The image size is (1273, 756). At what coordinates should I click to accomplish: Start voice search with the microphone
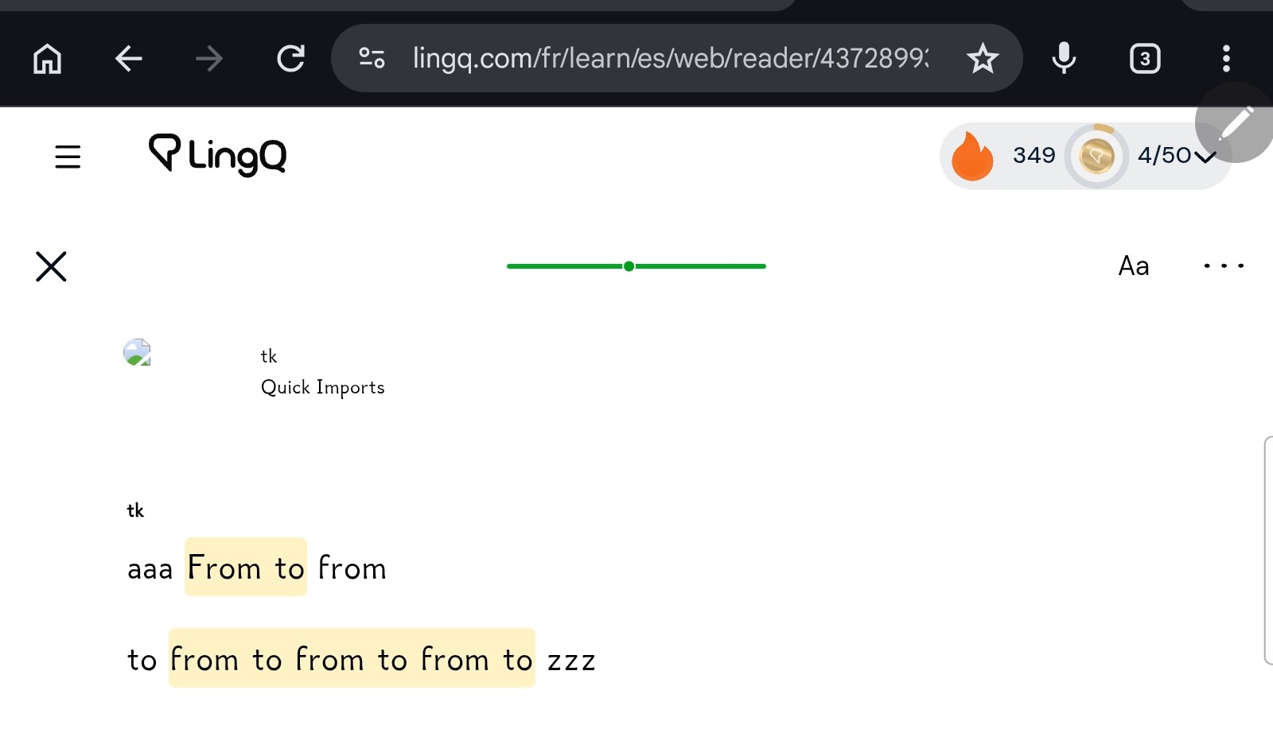click(x=1064, y=58)
